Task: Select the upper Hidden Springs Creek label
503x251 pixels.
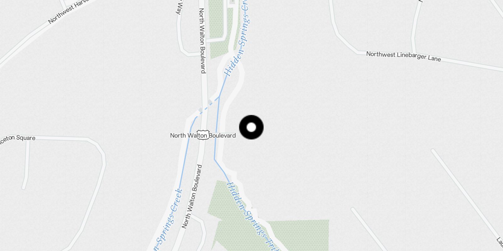Action: click(x=238, y=38)
